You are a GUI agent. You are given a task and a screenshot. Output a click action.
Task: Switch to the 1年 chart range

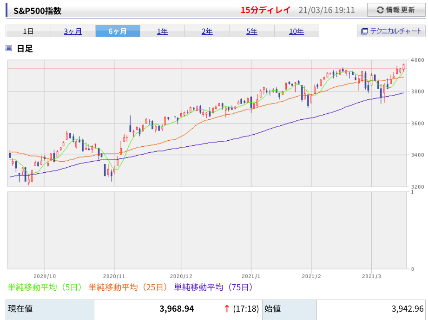[x=162, y=31]
